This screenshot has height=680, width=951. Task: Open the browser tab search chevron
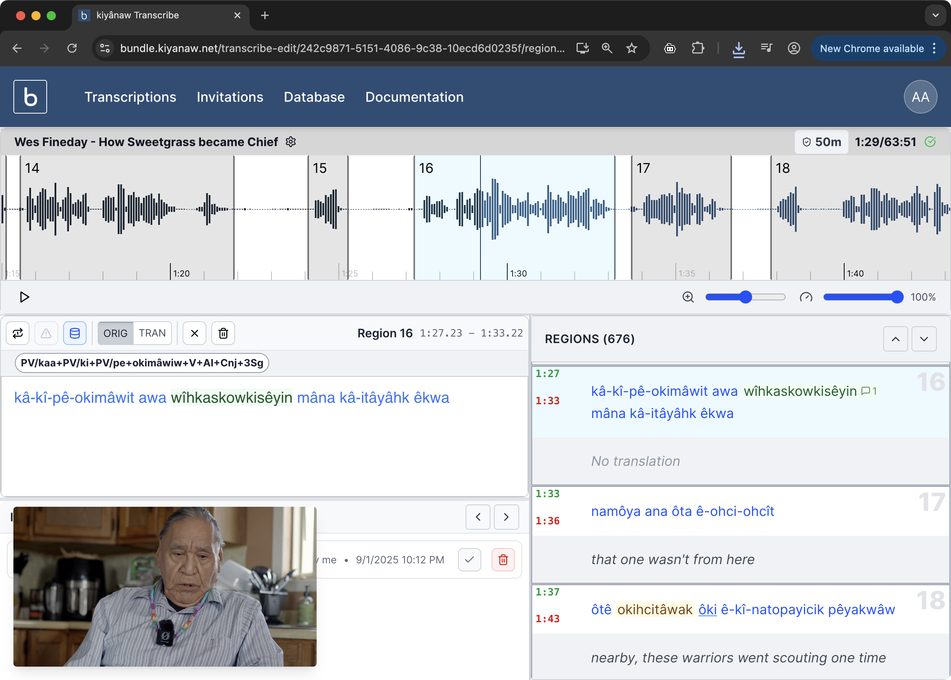tap(935, 15)
